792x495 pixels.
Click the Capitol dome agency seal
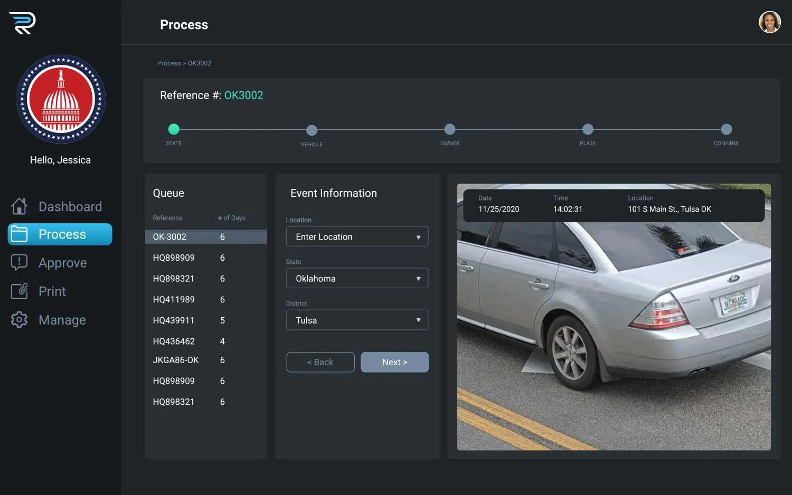click(x=61, y=99)
